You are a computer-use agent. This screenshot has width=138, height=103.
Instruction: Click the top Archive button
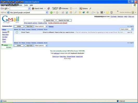19,26
